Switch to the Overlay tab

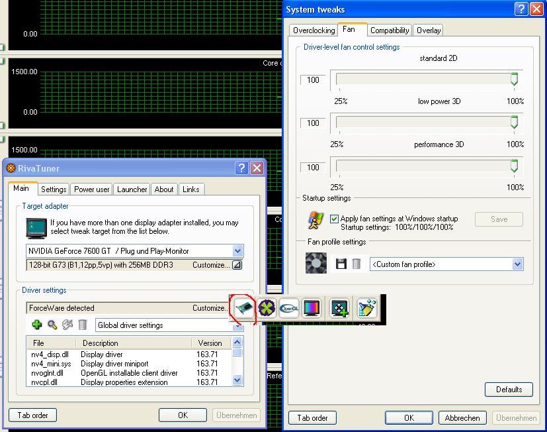(x=429, y=30)
